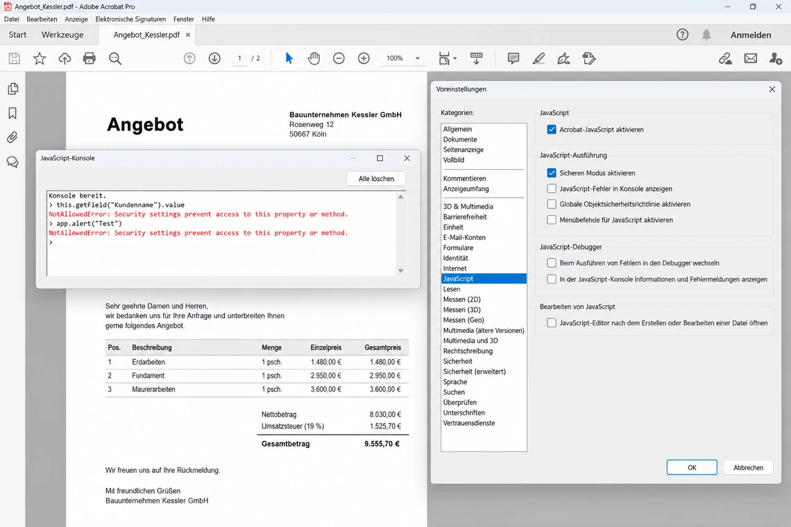Click Abbrechen in Voreinstellungen dialog
Image resolution: width=791 pixels, height=527 pixels.
[748, 467]
